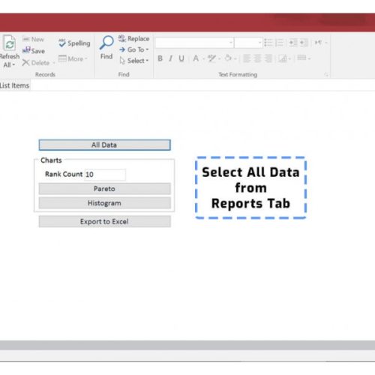The height and width of the screenshot is (375, 375).
Task: Click the Pareto chart button
Action: pos(105,189)
